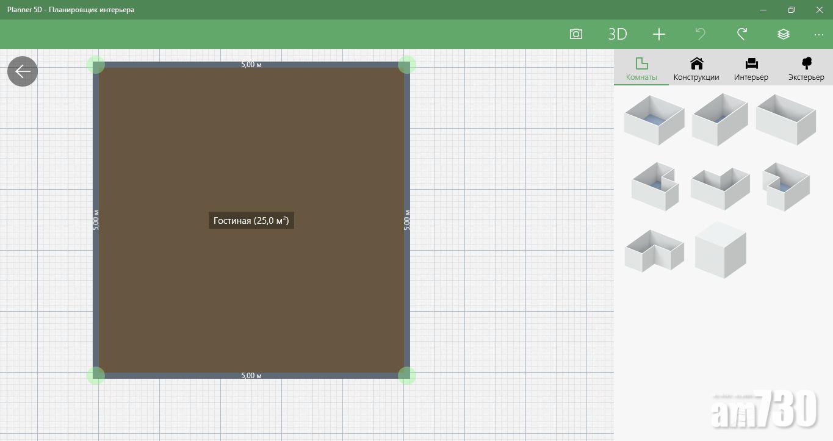The image size is (833, 441).
Task: Select the T-shaped room template
Action: [x=720, y=186]
